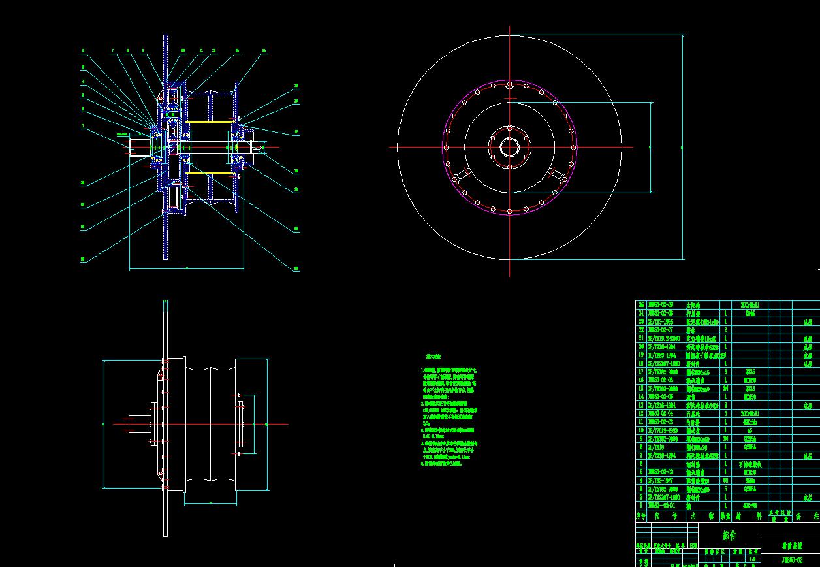
Task: Select part code JM850-02-04 in row 12
Action: pos(660,414)
